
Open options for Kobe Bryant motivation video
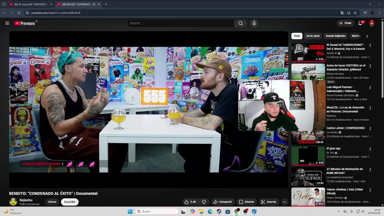pyautogui.click(x=370, y=169)
